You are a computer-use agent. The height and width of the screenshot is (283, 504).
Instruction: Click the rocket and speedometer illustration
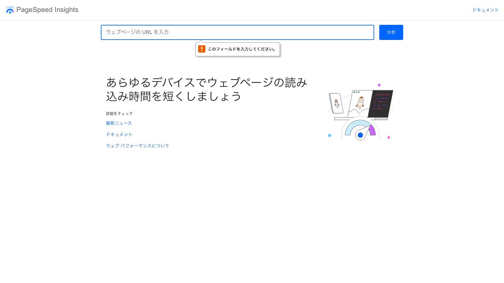point(360,112)
